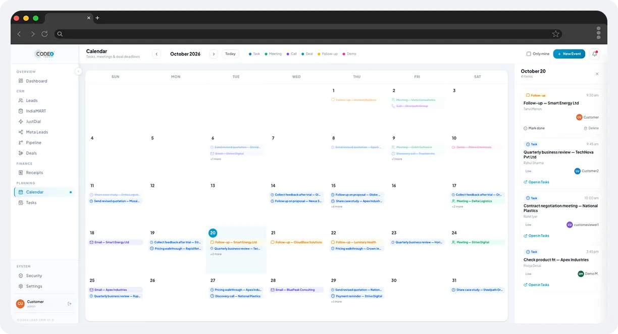Open the Settings gear icon
618x334 pixels.
coord(21,286)
